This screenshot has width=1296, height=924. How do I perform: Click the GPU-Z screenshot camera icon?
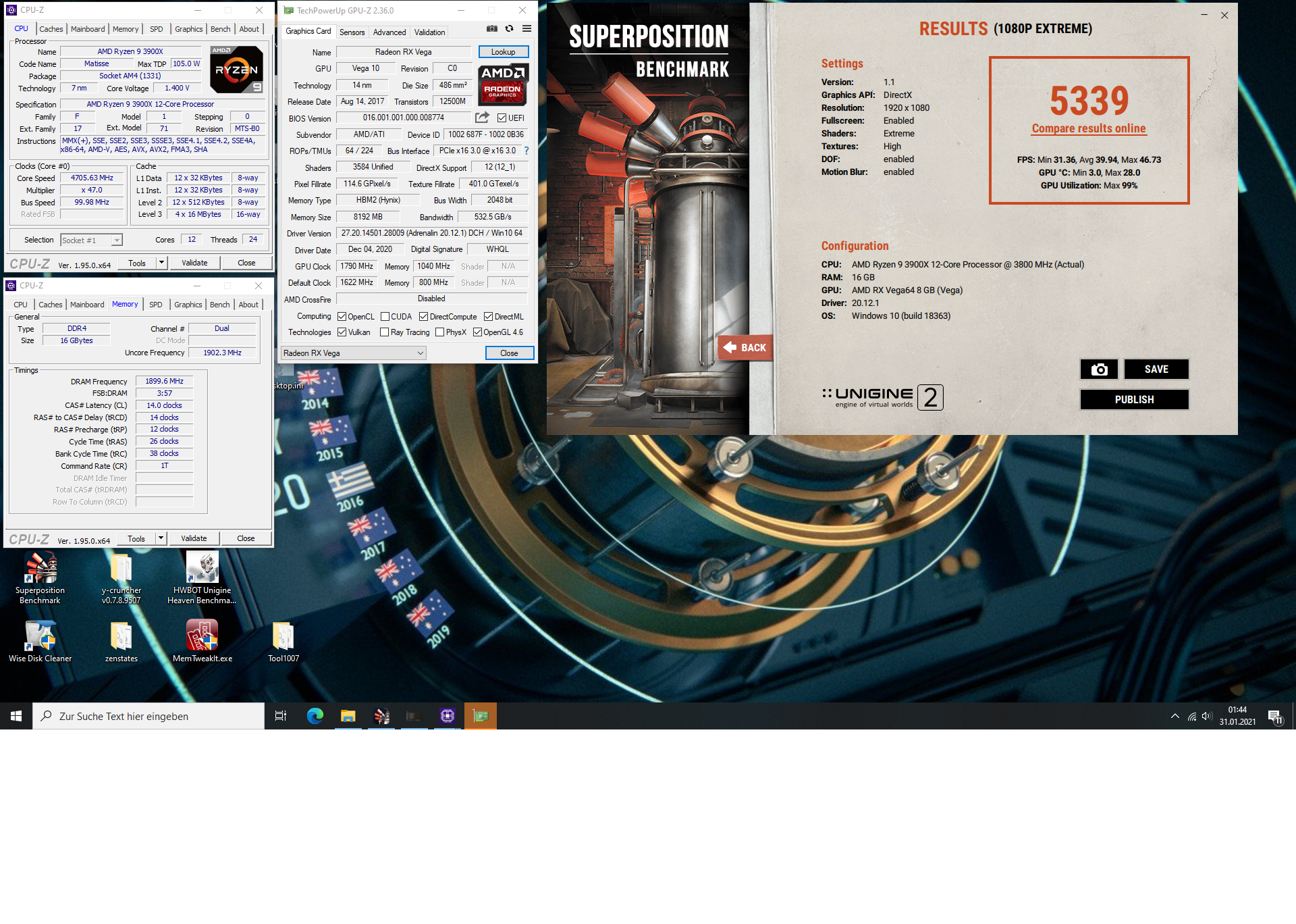[x=492, y=28]
